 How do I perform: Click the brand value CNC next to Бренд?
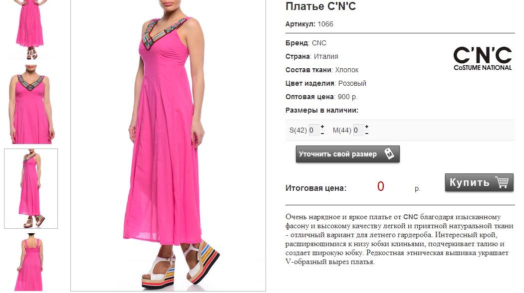click(x=319, y=43)
